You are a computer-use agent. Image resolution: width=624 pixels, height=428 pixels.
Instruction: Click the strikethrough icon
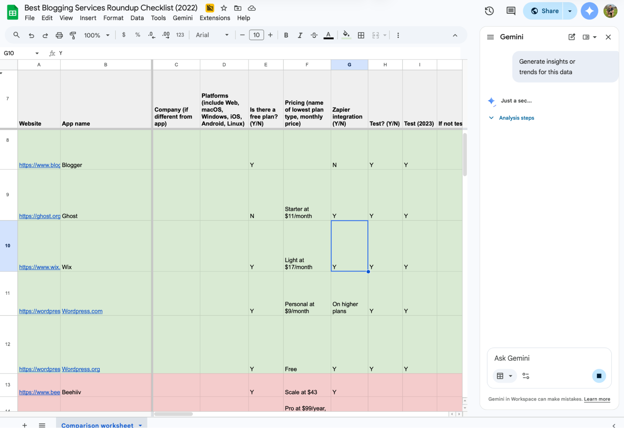(314, 35)
